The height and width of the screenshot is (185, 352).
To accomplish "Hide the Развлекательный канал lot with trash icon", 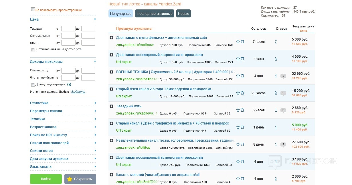I will point(242,144).
